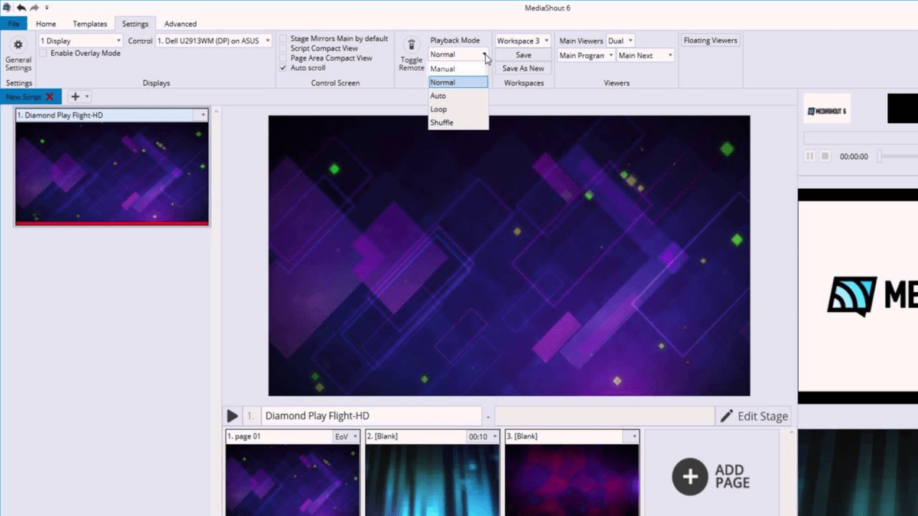
Task: Click the plus icon to add script
Action: coord(75,96)
